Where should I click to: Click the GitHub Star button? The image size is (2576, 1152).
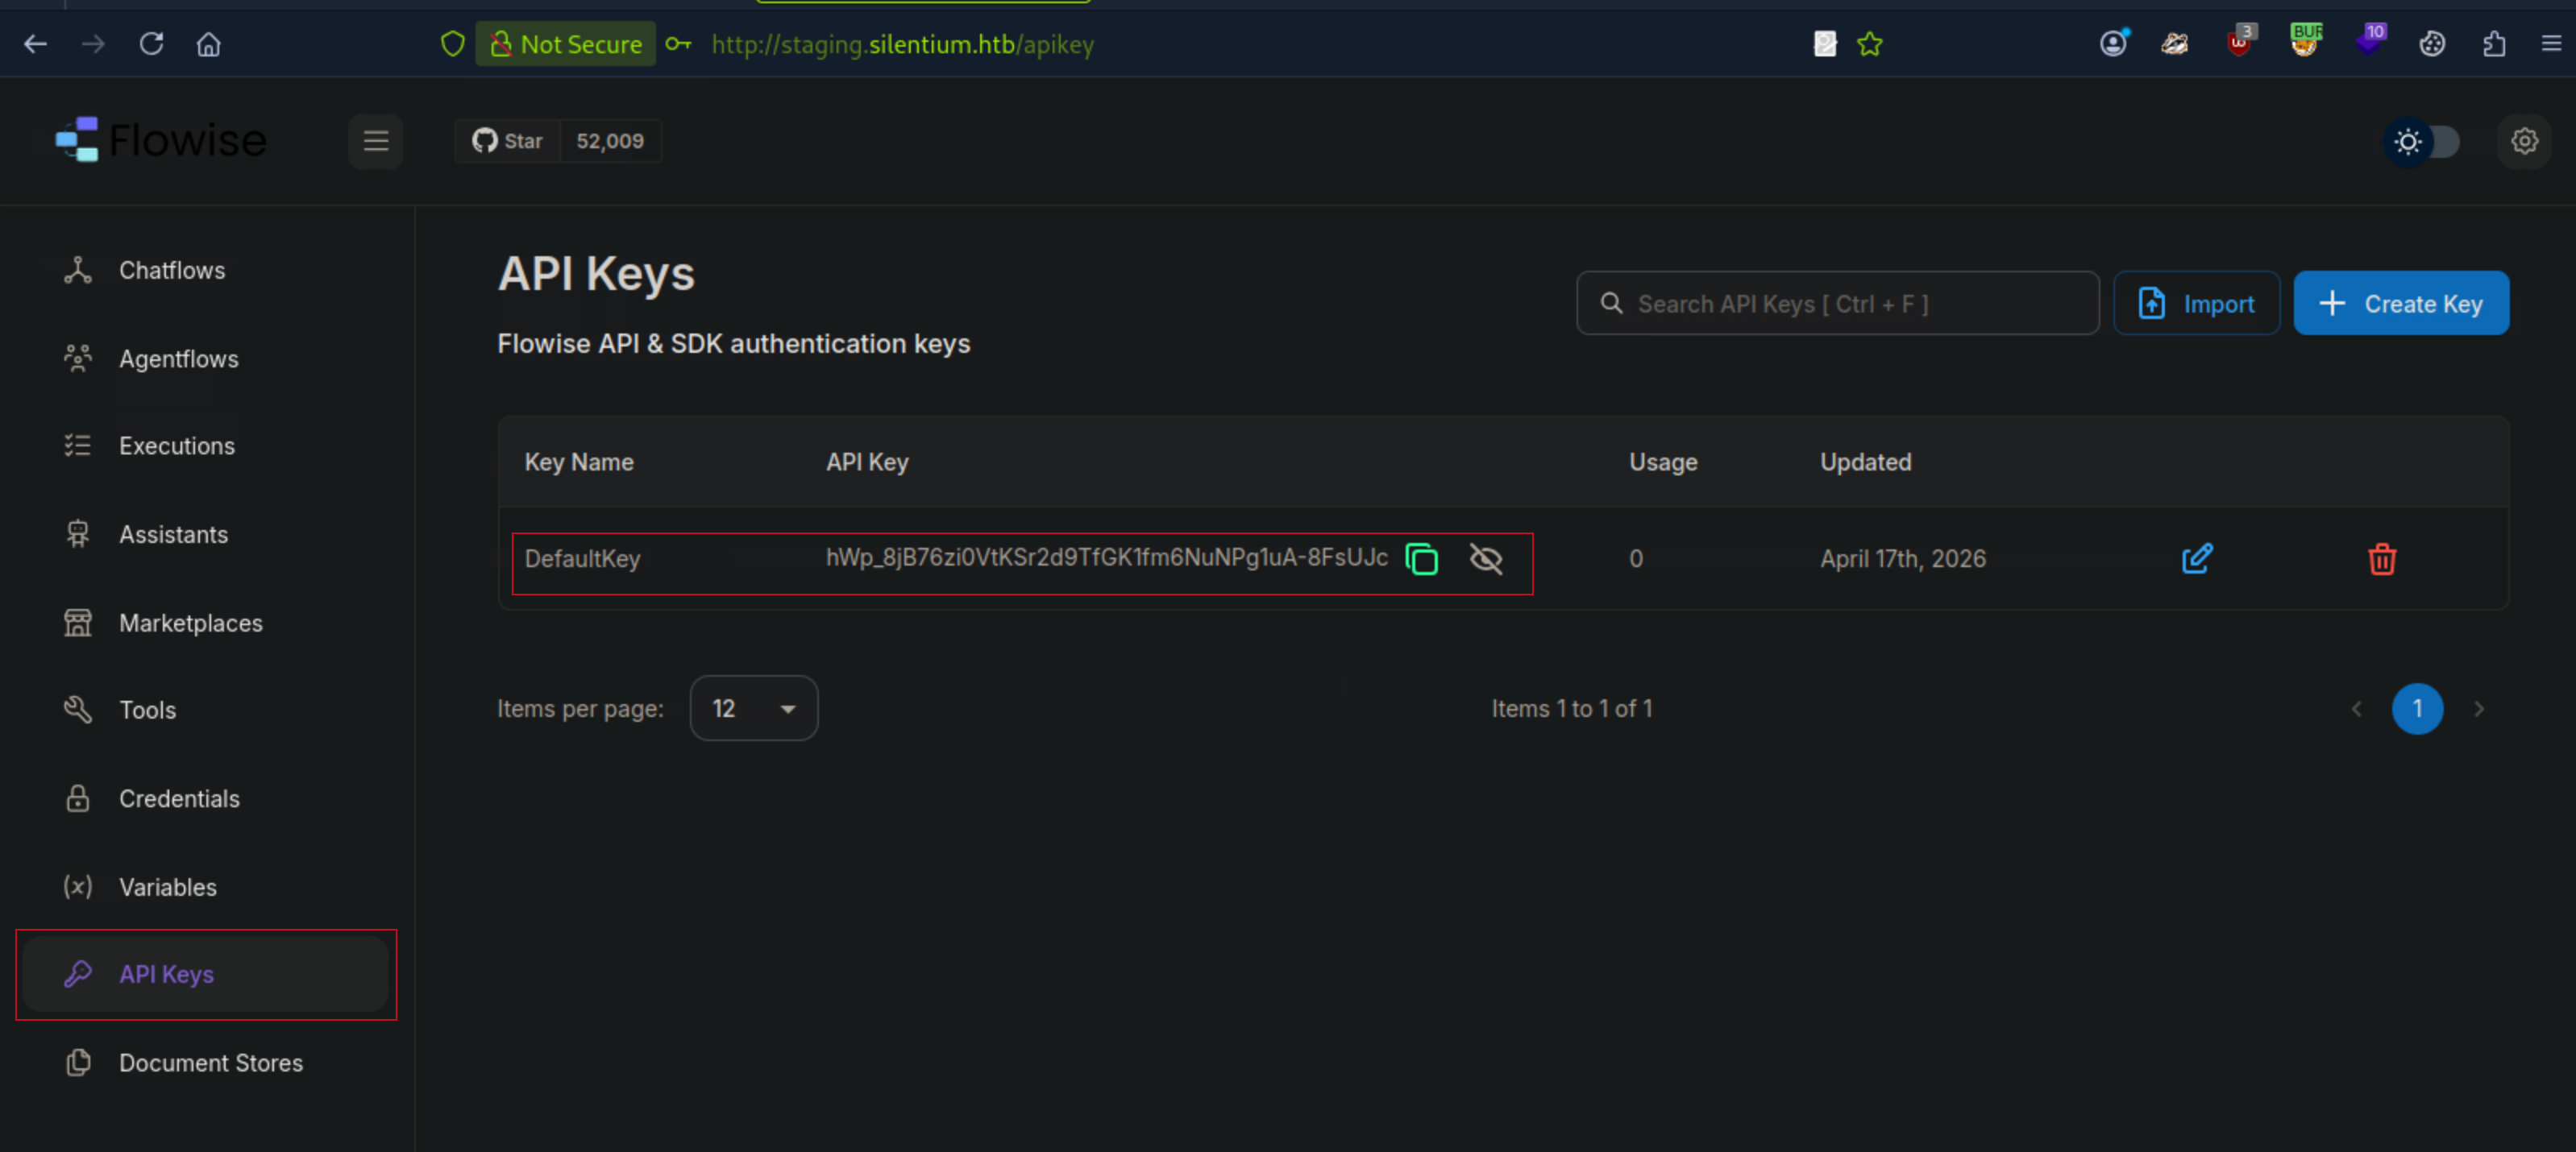(x=508, y=141)
